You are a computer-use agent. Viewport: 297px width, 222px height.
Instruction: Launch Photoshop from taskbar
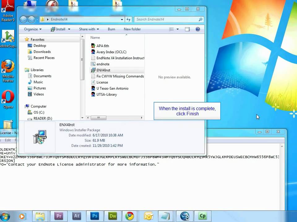(x=95, y=216)
